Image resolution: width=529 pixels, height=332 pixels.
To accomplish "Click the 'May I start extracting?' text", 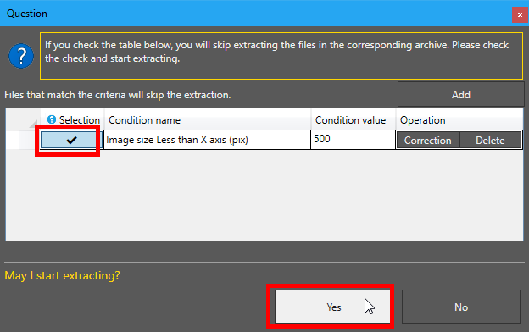I will pos(62,275).
